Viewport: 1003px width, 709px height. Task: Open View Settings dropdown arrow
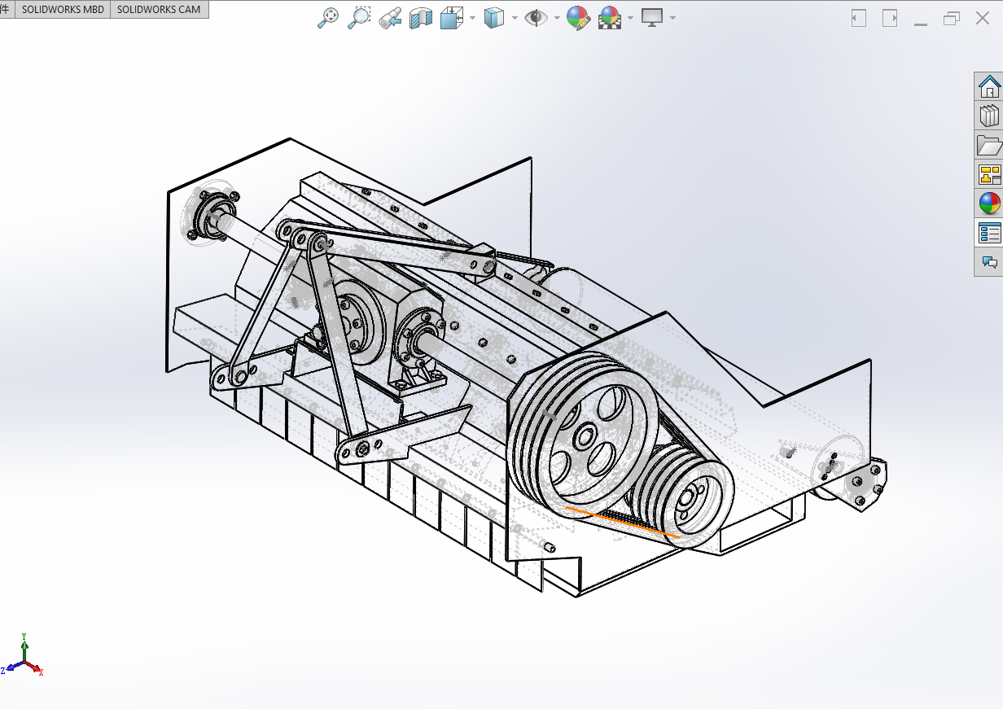(x=673, y=18)
